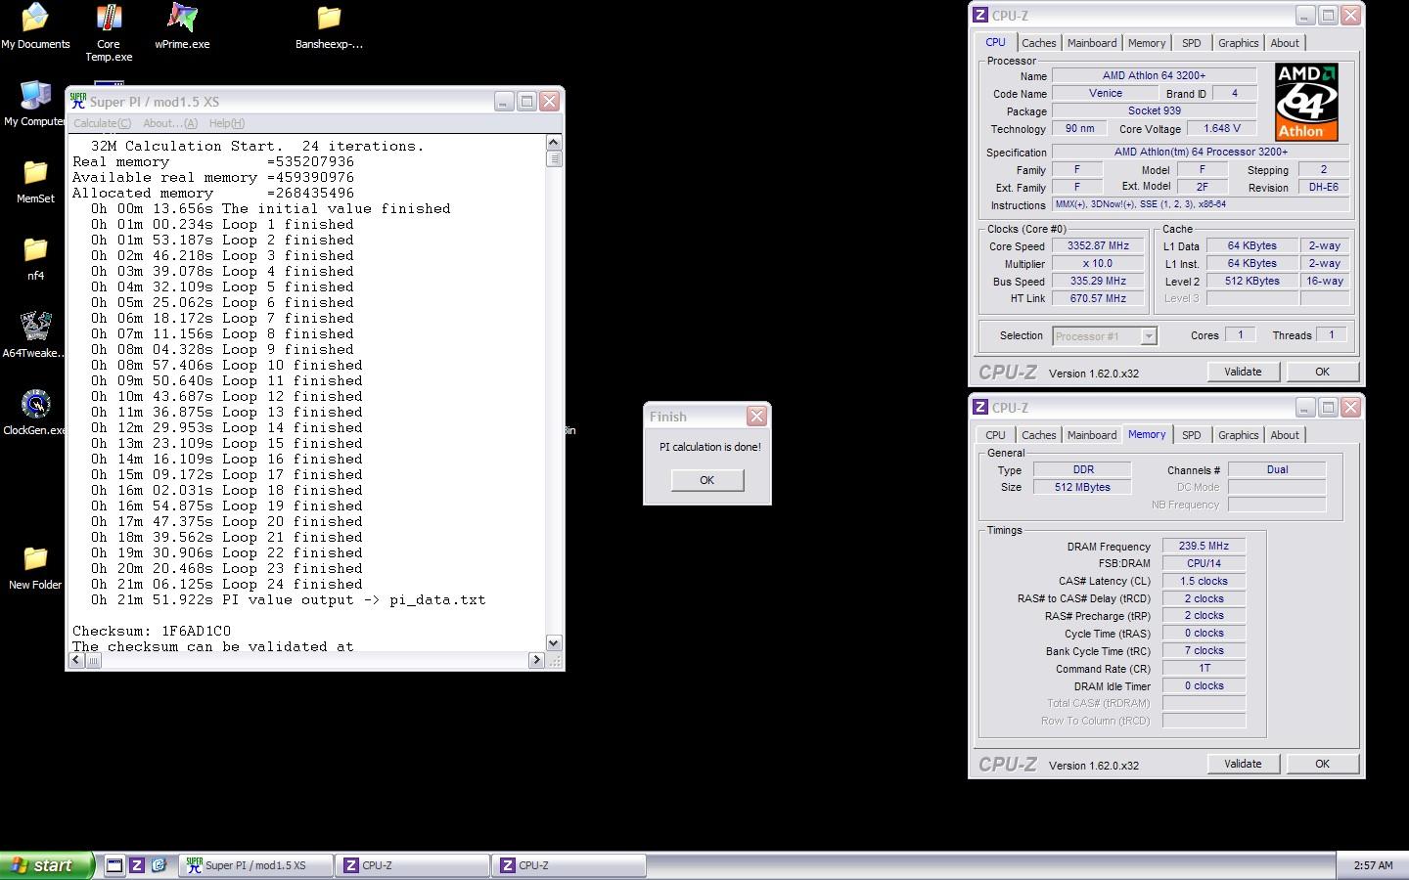
Task: Click the Core Voltage 1.648 V field
Action: [1222, 128]
